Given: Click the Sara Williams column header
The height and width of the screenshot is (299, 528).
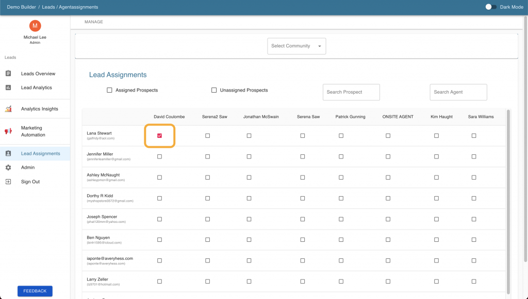Looking at the screenshot, I should (x=481, y=117).
